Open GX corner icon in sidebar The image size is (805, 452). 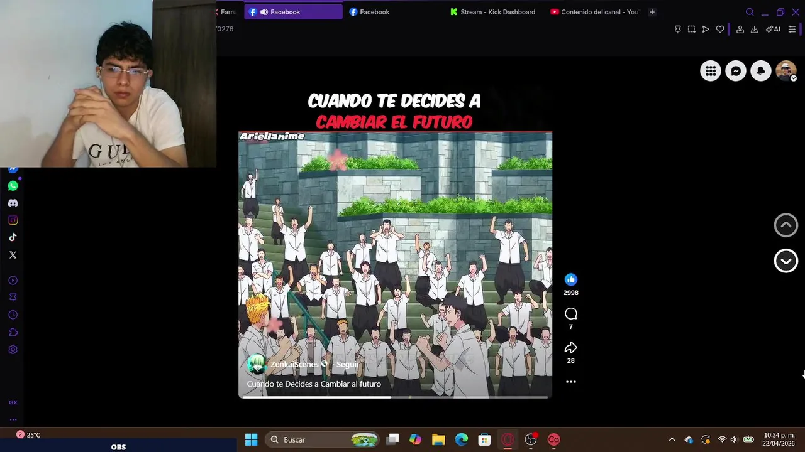pyautogui.click(x=13, y=402)
